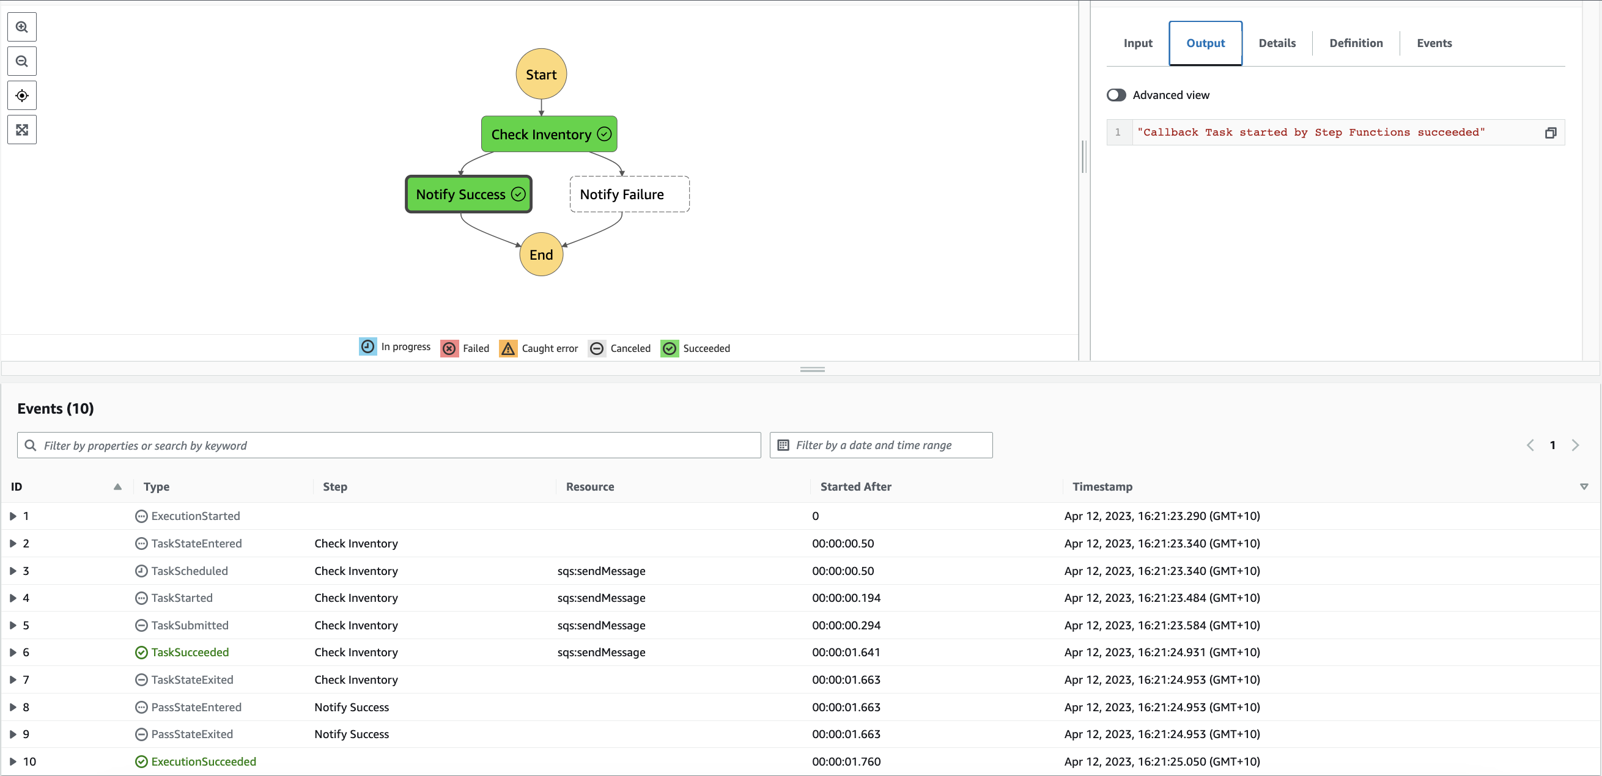The height and width of the screenshot is (776, 1602).
Task: Expand event row 5 TaskSubmitted
Action: 12,626
